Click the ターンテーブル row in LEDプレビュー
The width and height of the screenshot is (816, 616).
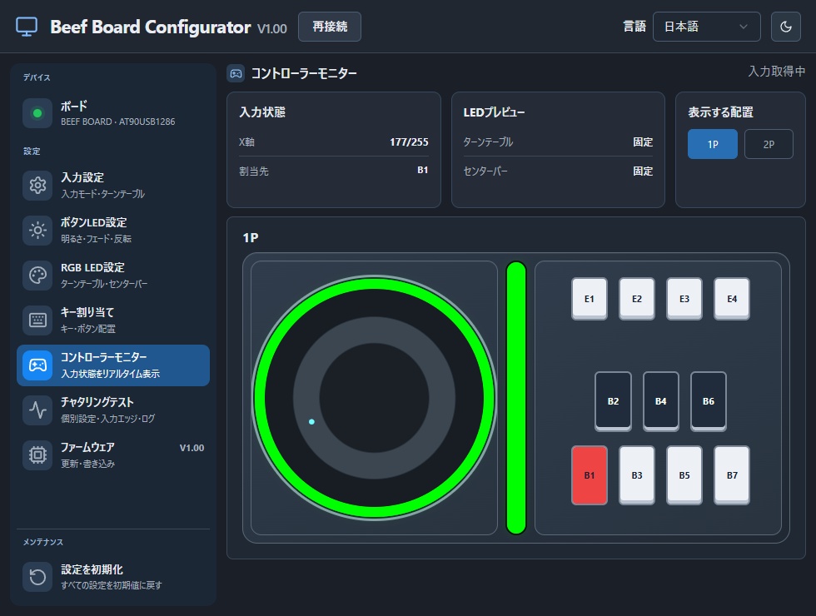pyautogui.click(x=558, y=142)
